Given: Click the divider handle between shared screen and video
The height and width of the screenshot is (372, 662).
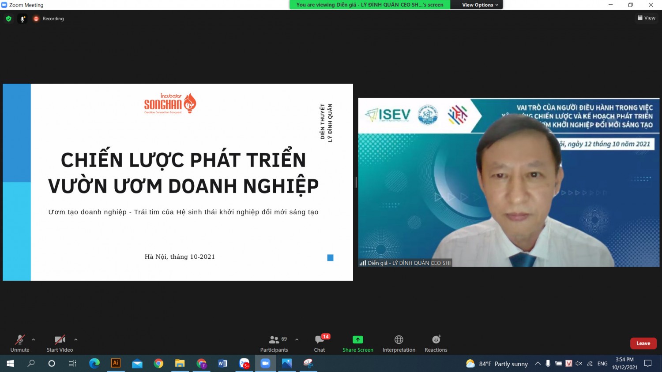Looking at the screenshot, I should (355, 182).
